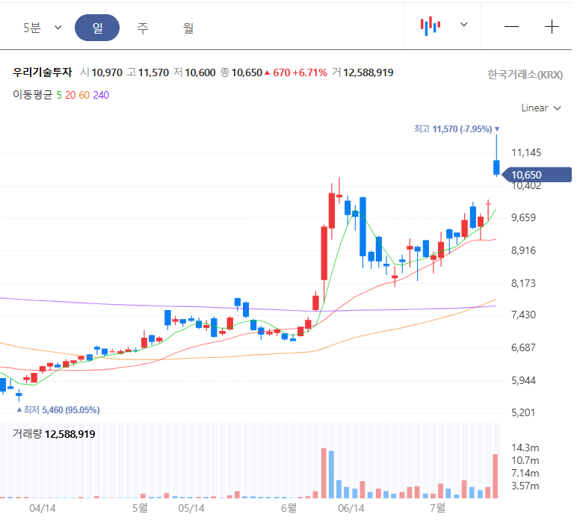Click the 240-day moving average label

(x=101, y=95)
